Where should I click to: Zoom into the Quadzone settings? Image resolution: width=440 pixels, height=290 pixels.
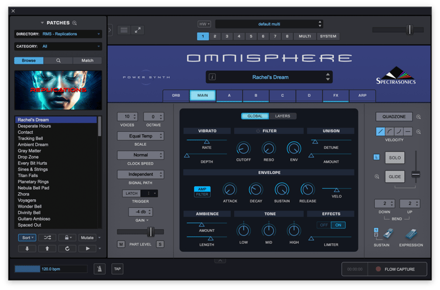pos(418,117)
